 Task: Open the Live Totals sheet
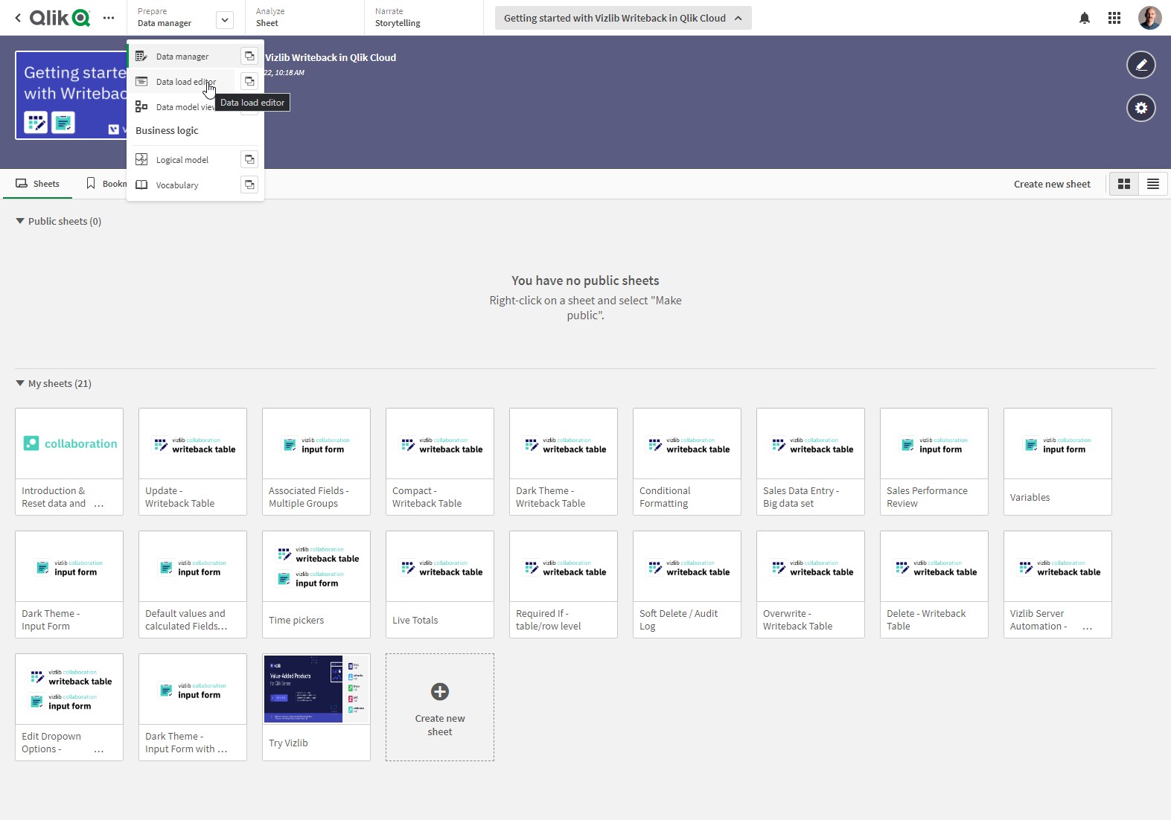[x=440, y=584]
